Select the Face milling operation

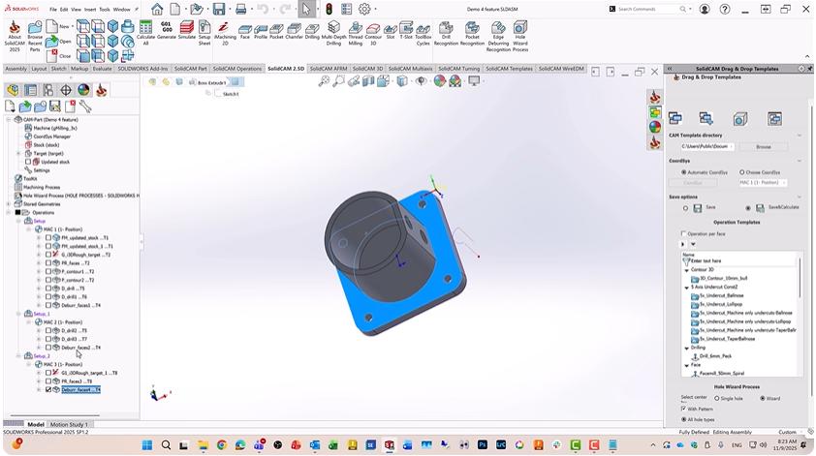244,33
